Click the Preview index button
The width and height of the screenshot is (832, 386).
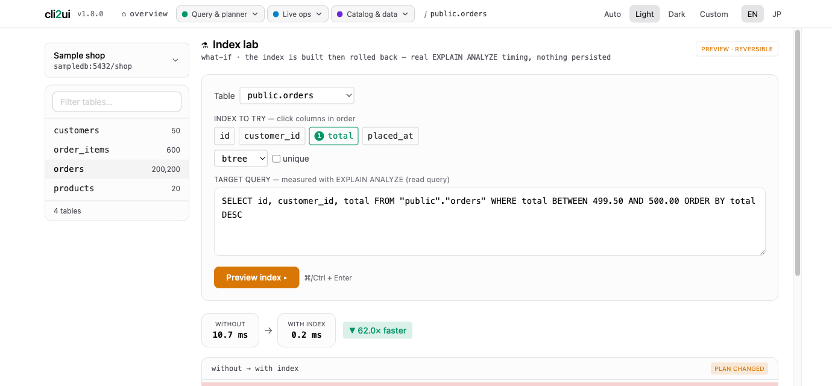point(256,277)
